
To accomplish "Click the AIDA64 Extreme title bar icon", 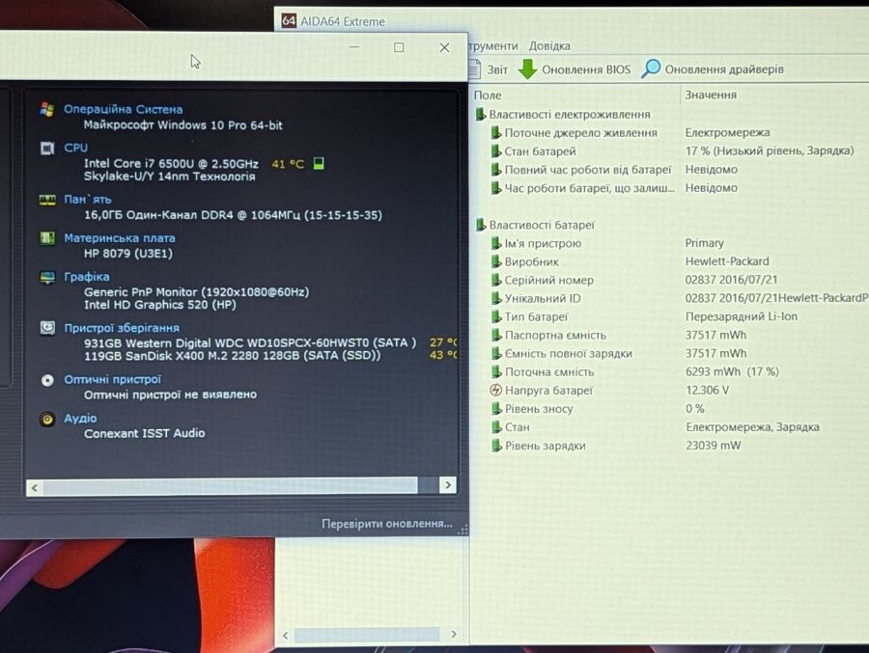I will (289, 21).
